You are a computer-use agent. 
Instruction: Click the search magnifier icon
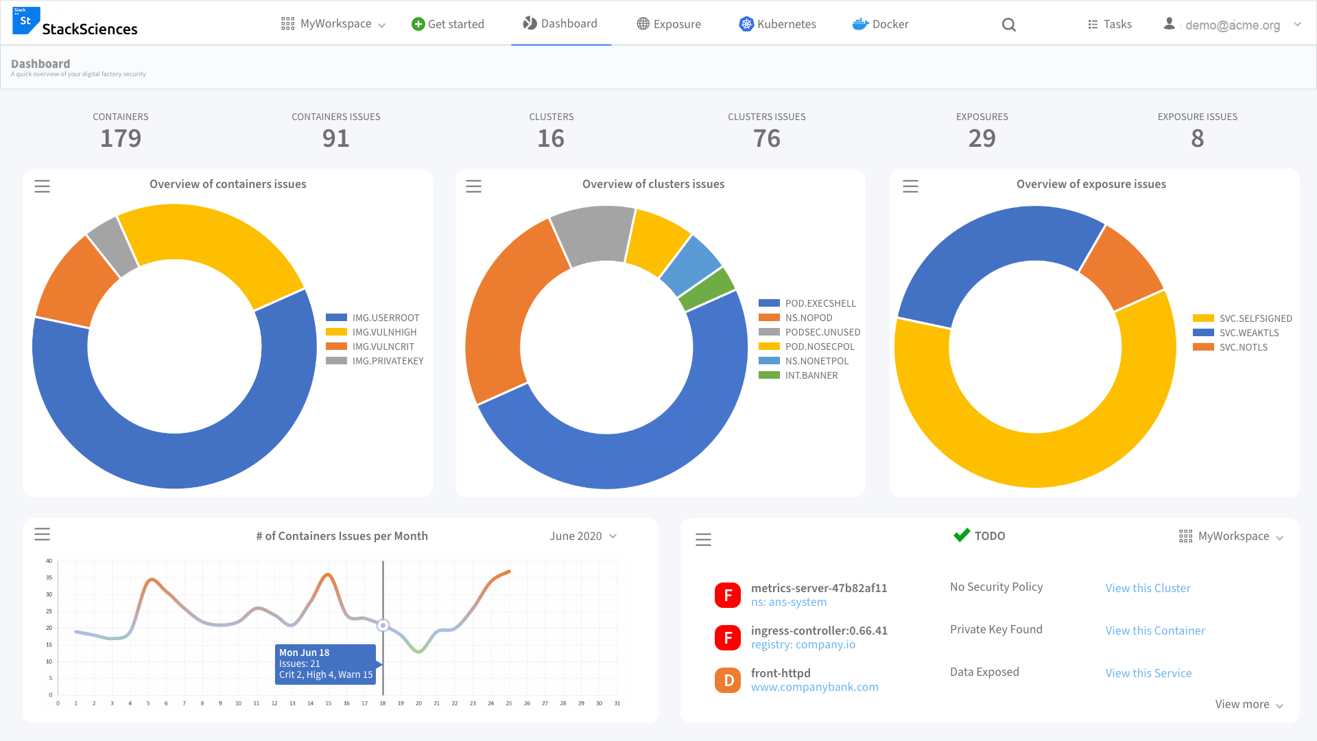click(x=1008, y=25)
